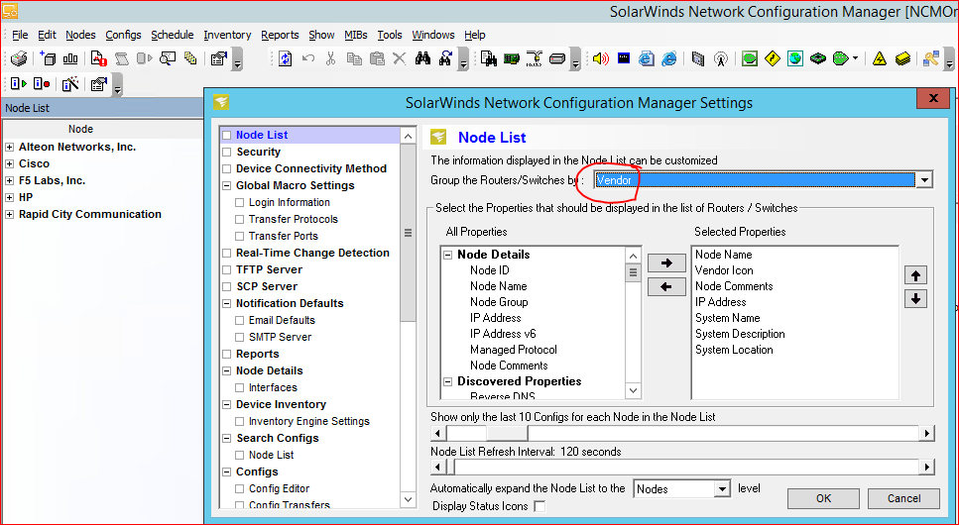Check the Security box in settings tree
The width and height of the screenshot is (959, 525).
click(x=227, y=153)
